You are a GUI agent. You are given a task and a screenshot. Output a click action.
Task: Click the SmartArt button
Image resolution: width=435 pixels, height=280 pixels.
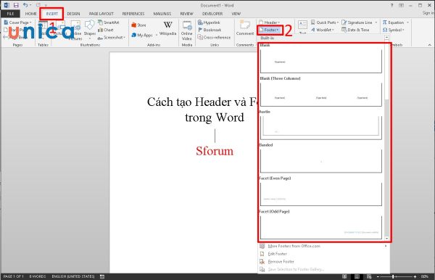(x=109, y=22)
